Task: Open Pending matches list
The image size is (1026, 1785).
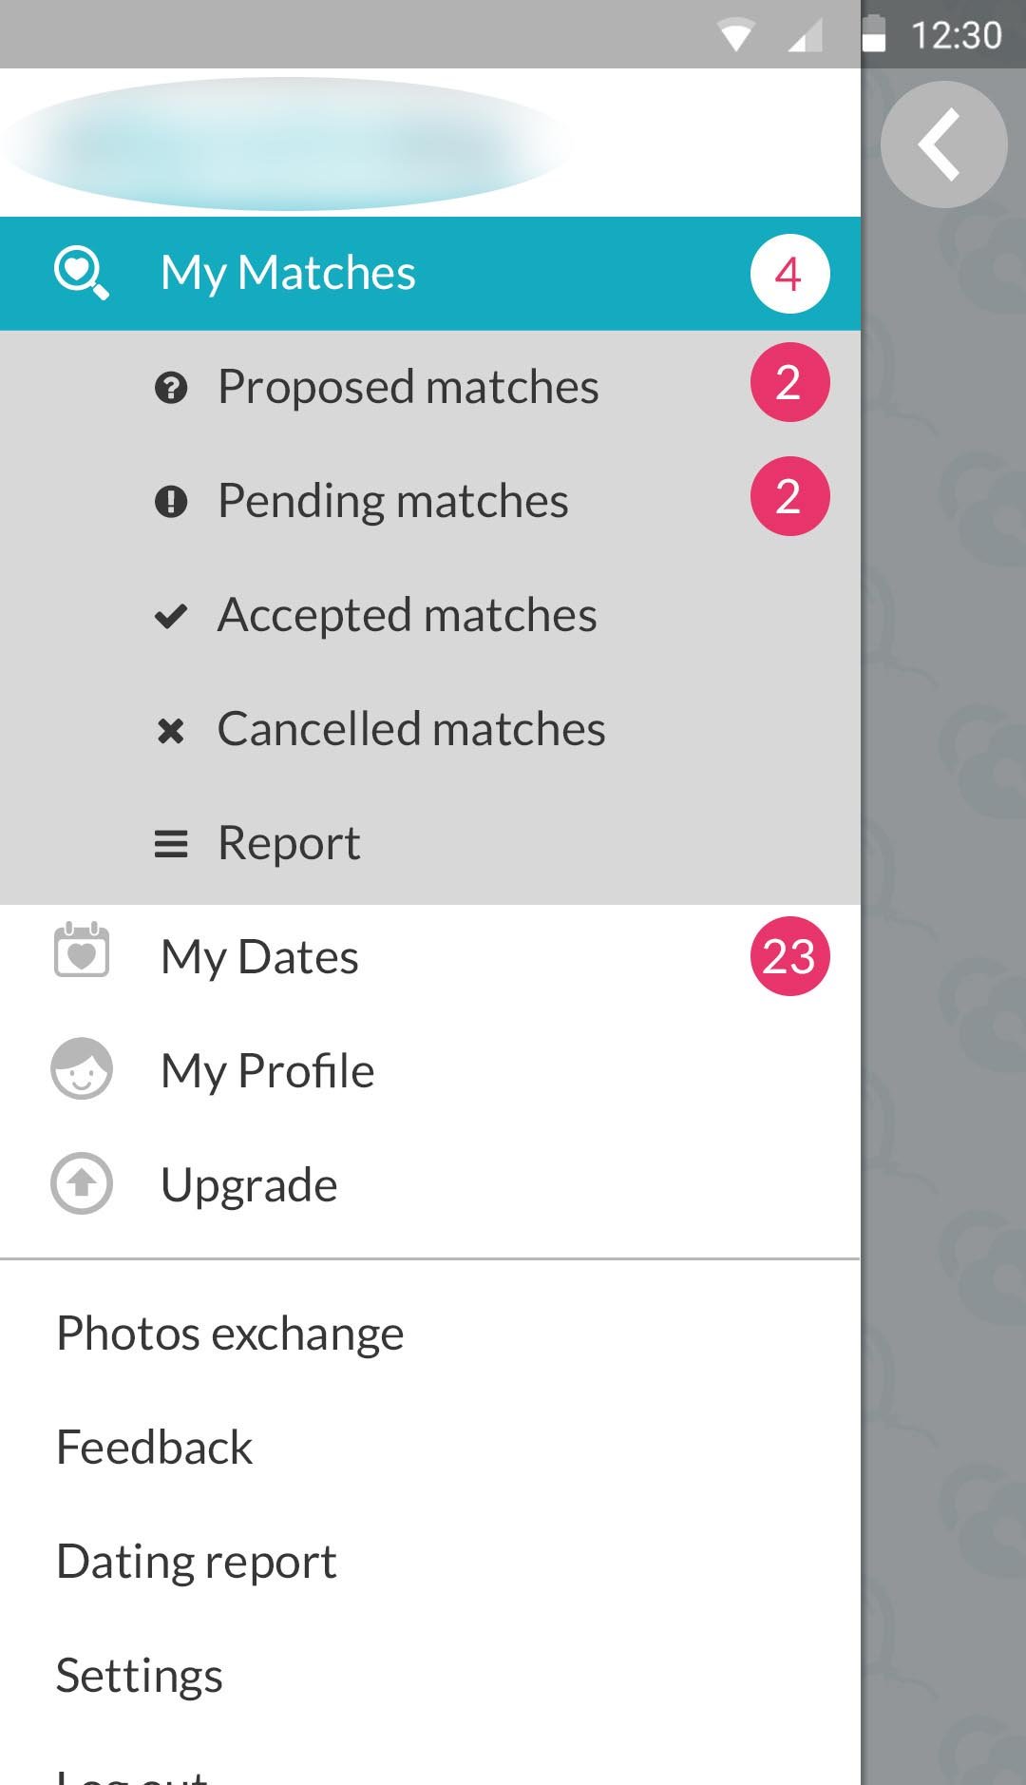Action: click(x=393, y=501)
